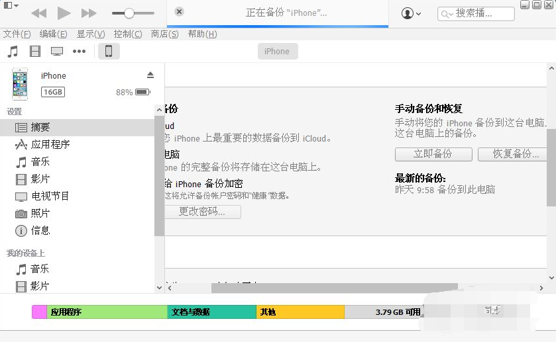
Task: Click the horizontal scrollbar left arrow
Action: (x=170, y=288)
